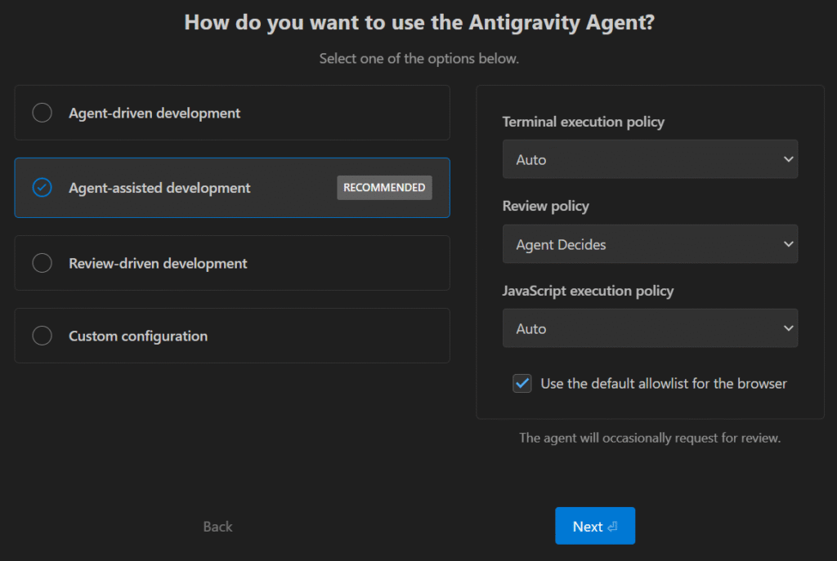This screenshot has width=837, height=561.
Task: Open the Terminal execution policy dropdown
Action: [x=650, y=159]
